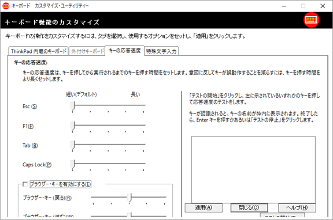The width and height of the screenshot is (333, 220).
Task: Switch to the キーの応答速度 tab
Action: 125,51
